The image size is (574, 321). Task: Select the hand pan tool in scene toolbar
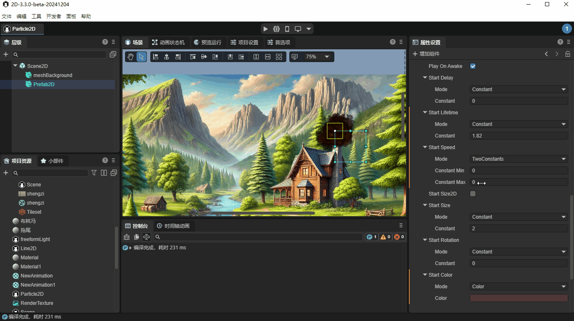[130, 56]
